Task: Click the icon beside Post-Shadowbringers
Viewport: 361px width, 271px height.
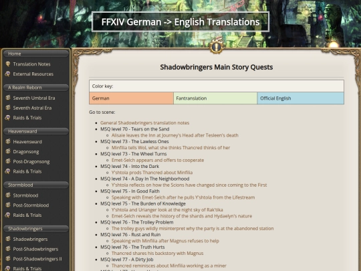Action: coord(8,249)
